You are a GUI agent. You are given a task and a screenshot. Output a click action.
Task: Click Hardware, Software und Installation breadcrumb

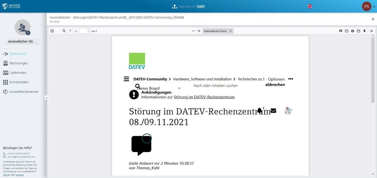click(x=202, y=79)
